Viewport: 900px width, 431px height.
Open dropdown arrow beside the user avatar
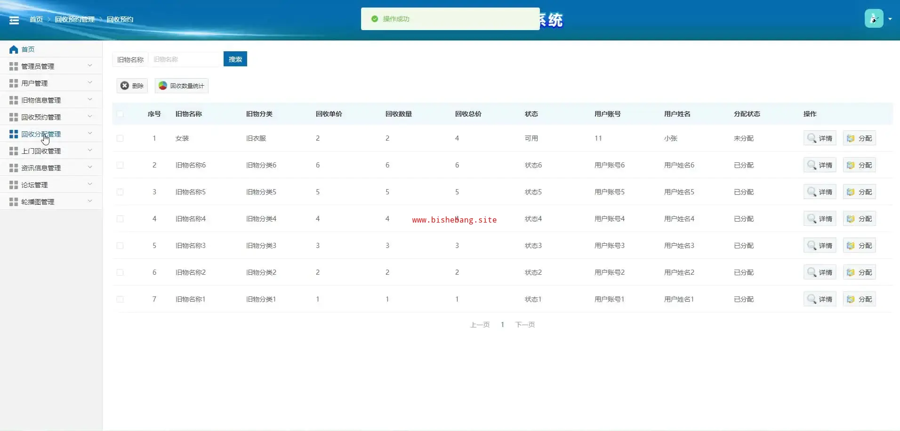(890, 19)
